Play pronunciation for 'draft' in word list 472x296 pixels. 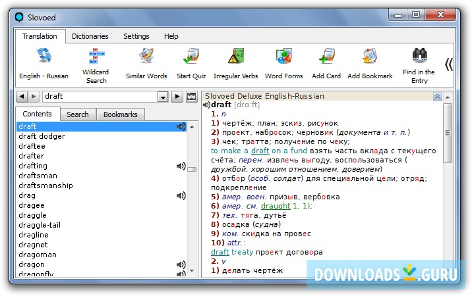pyautogui.click(x=181, y=126)
